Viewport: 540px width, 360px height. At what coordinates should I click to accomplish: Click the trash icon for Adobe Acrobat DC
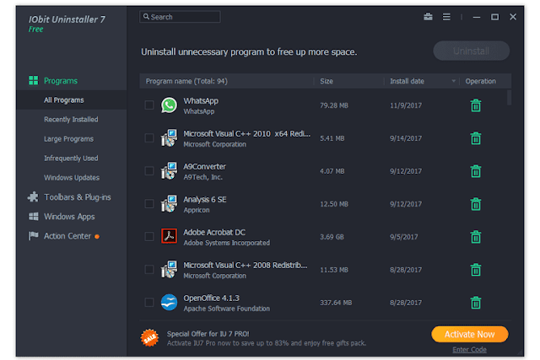(476, 237)
